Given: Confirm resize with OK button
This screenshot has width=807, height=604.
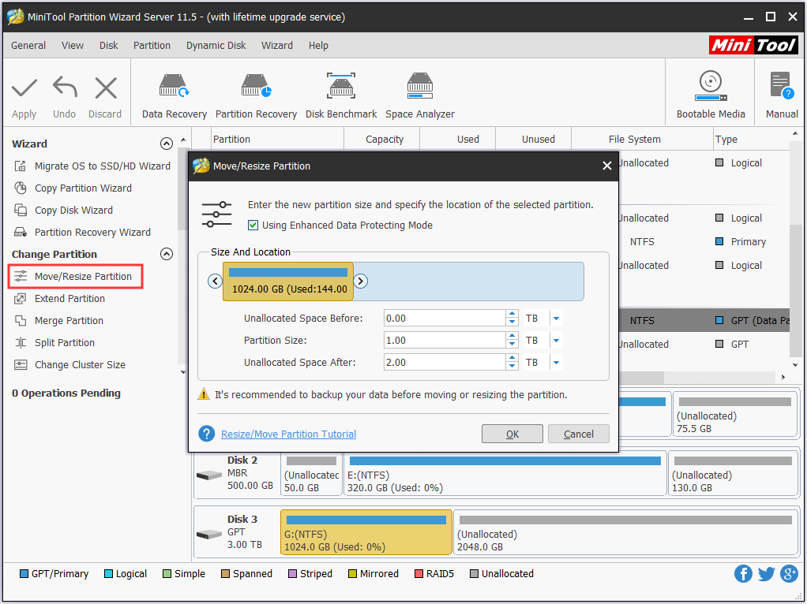Looking at the screenshot, I should pyautogui.click(x=512, y=434).
